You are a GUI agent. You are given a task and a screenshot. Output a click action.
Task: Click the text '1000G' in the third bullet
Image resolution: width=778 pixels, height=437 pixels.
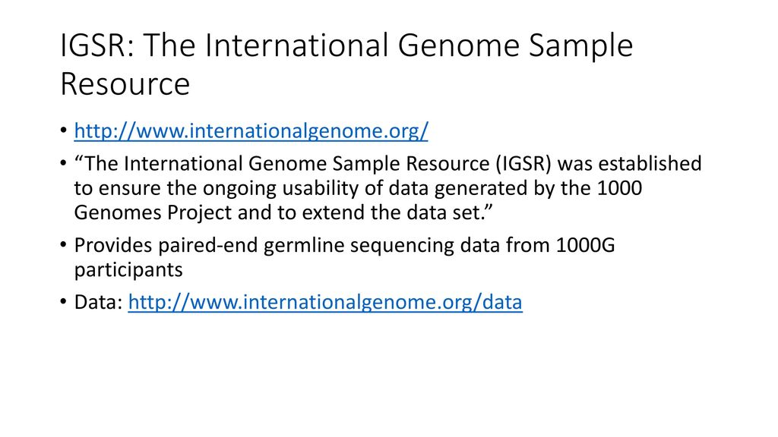(586, 245)
